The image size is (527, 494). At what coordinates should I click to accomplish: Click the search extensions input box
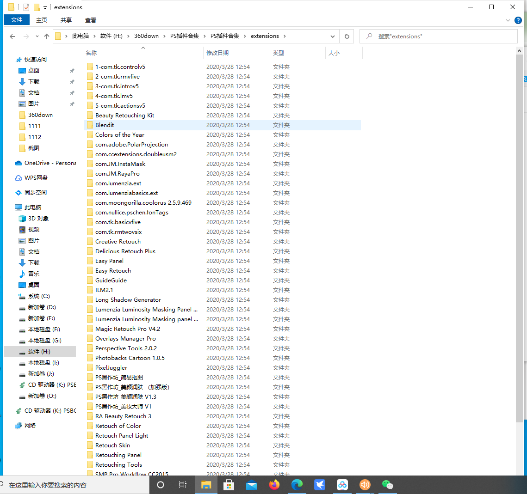pos(438,36)
